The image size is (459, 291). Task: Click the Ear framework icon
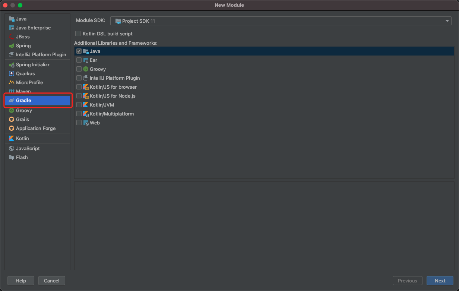coord(86,60)
